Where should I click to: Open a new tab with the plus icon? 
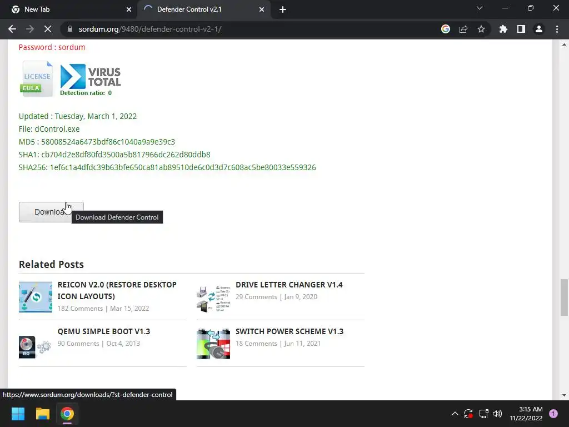tap(283, 9)
